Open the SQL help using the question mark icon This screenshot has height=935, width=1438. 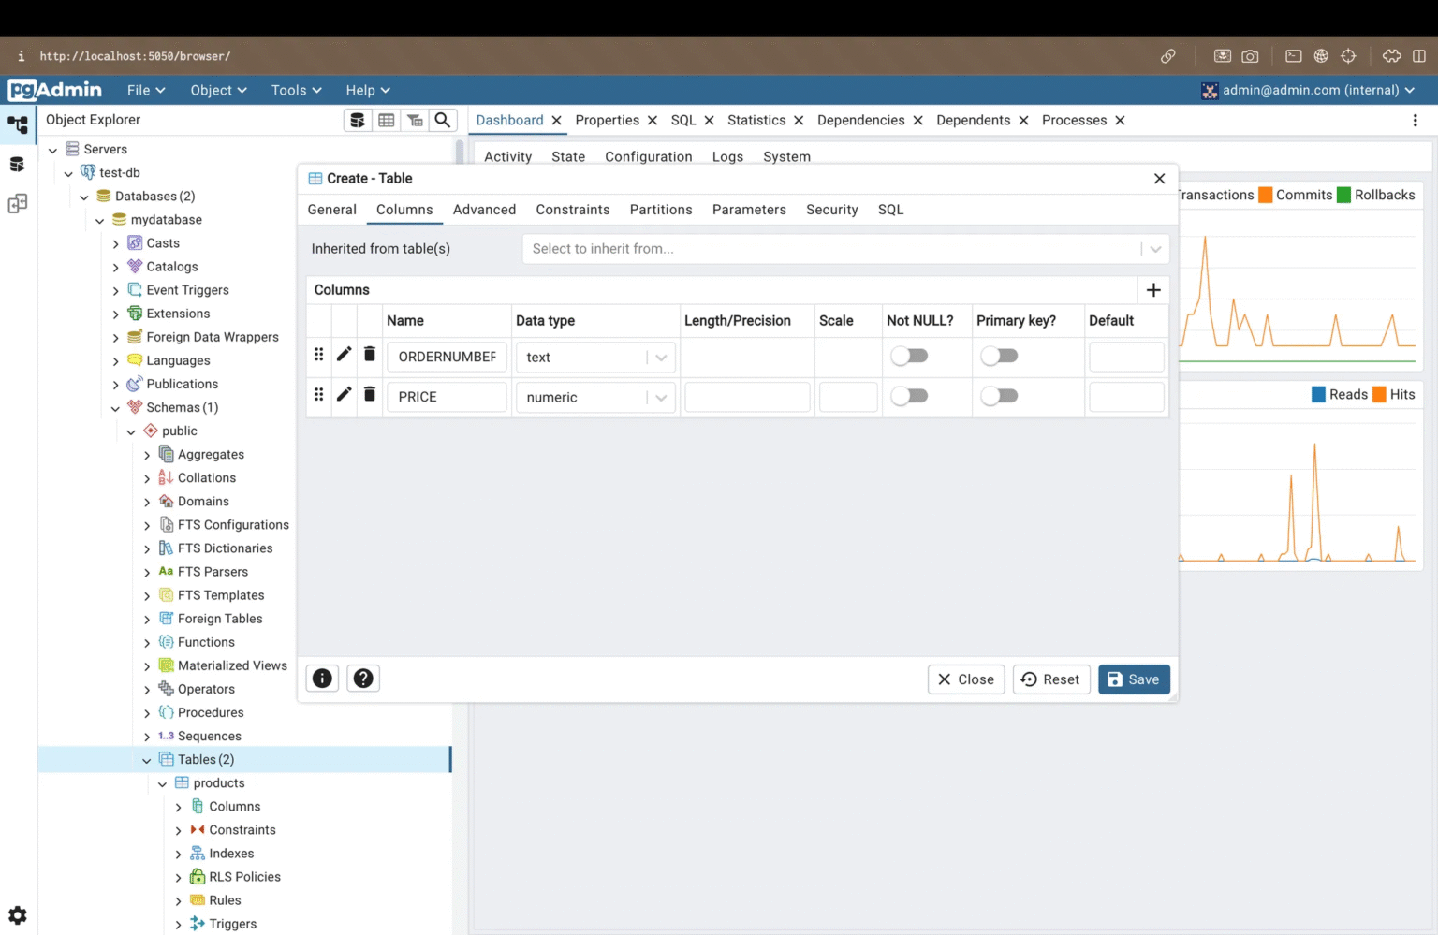pos(363,678)
